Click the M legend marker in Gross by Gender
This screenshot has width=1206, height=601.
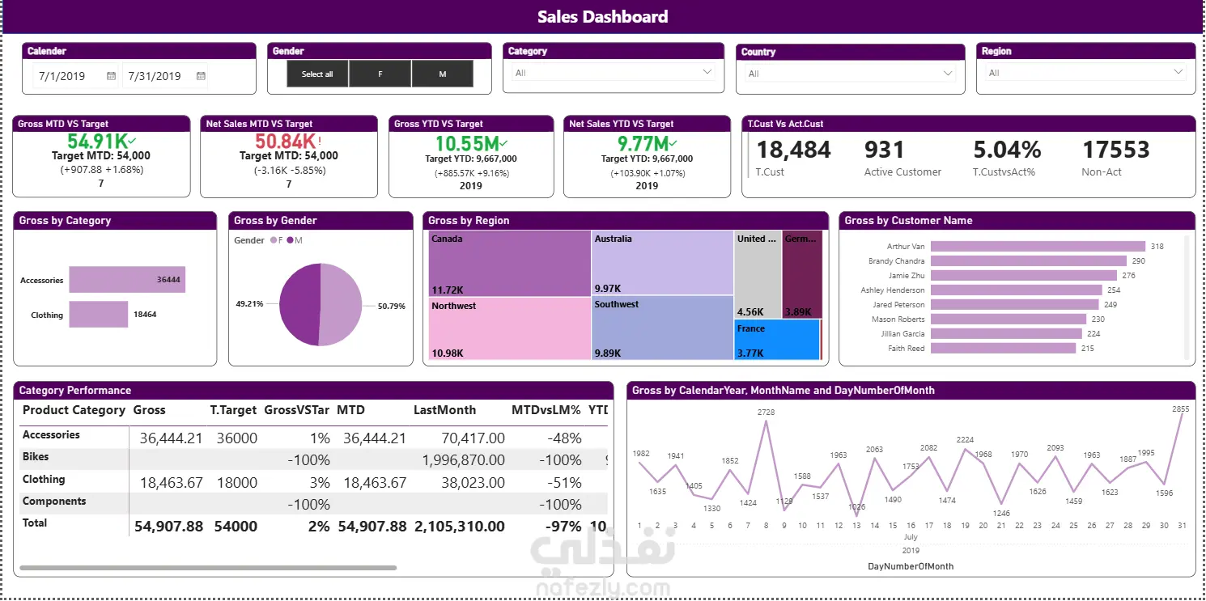coord(291,240)
